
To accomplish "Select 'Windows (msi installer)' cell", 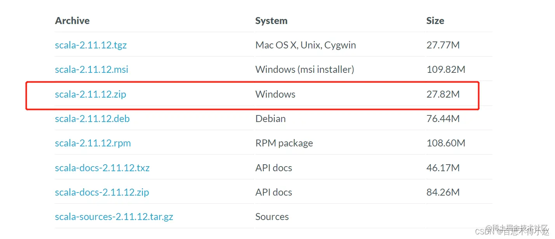I will pos(305,70).
